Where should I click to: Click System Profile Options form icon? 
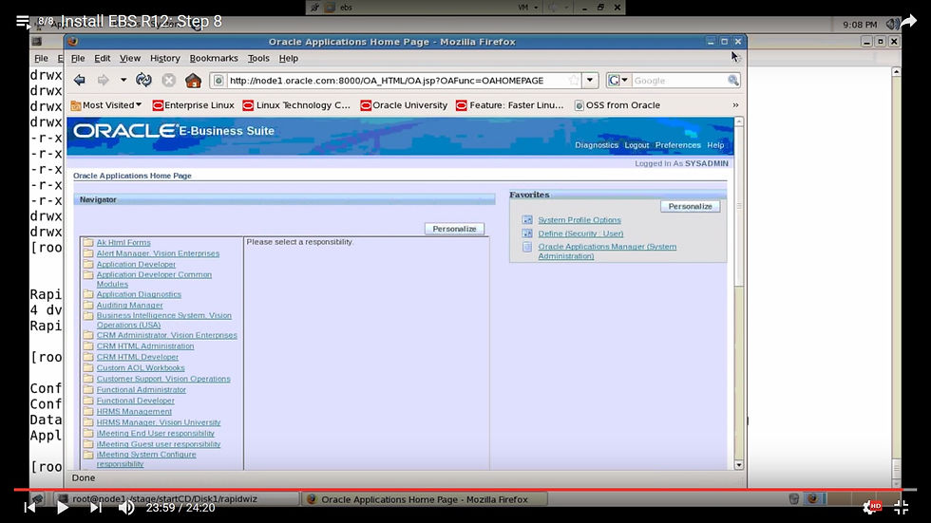[527, 220]
